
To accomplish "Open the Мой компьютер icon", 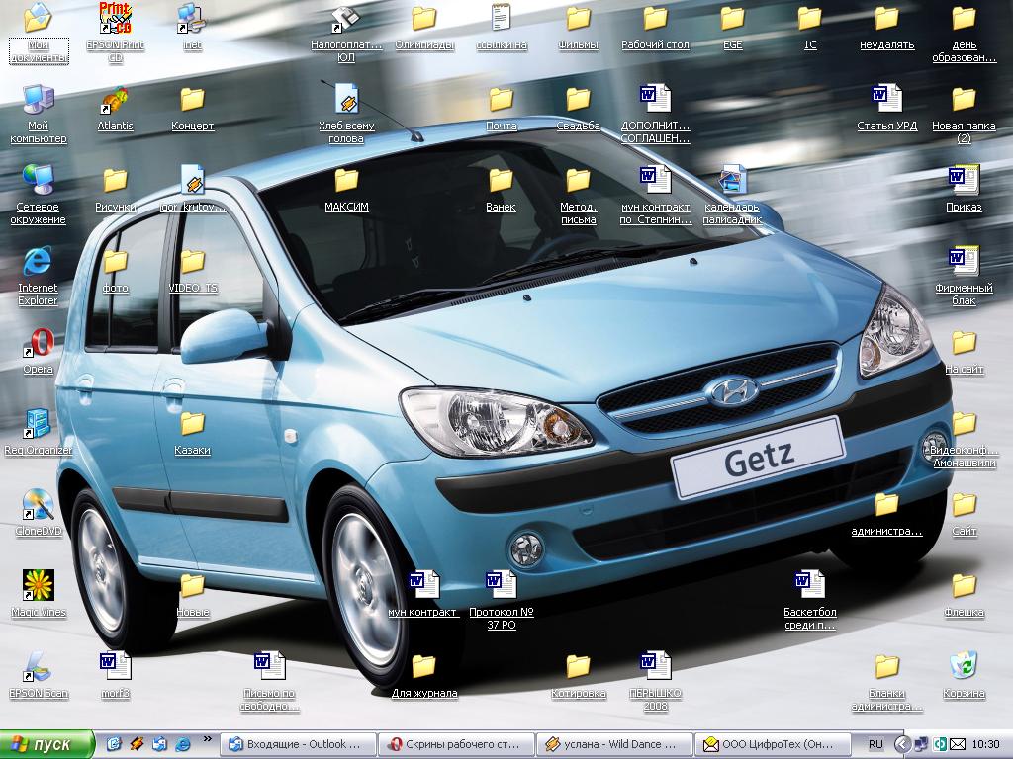I will click(x=39, y=114).
